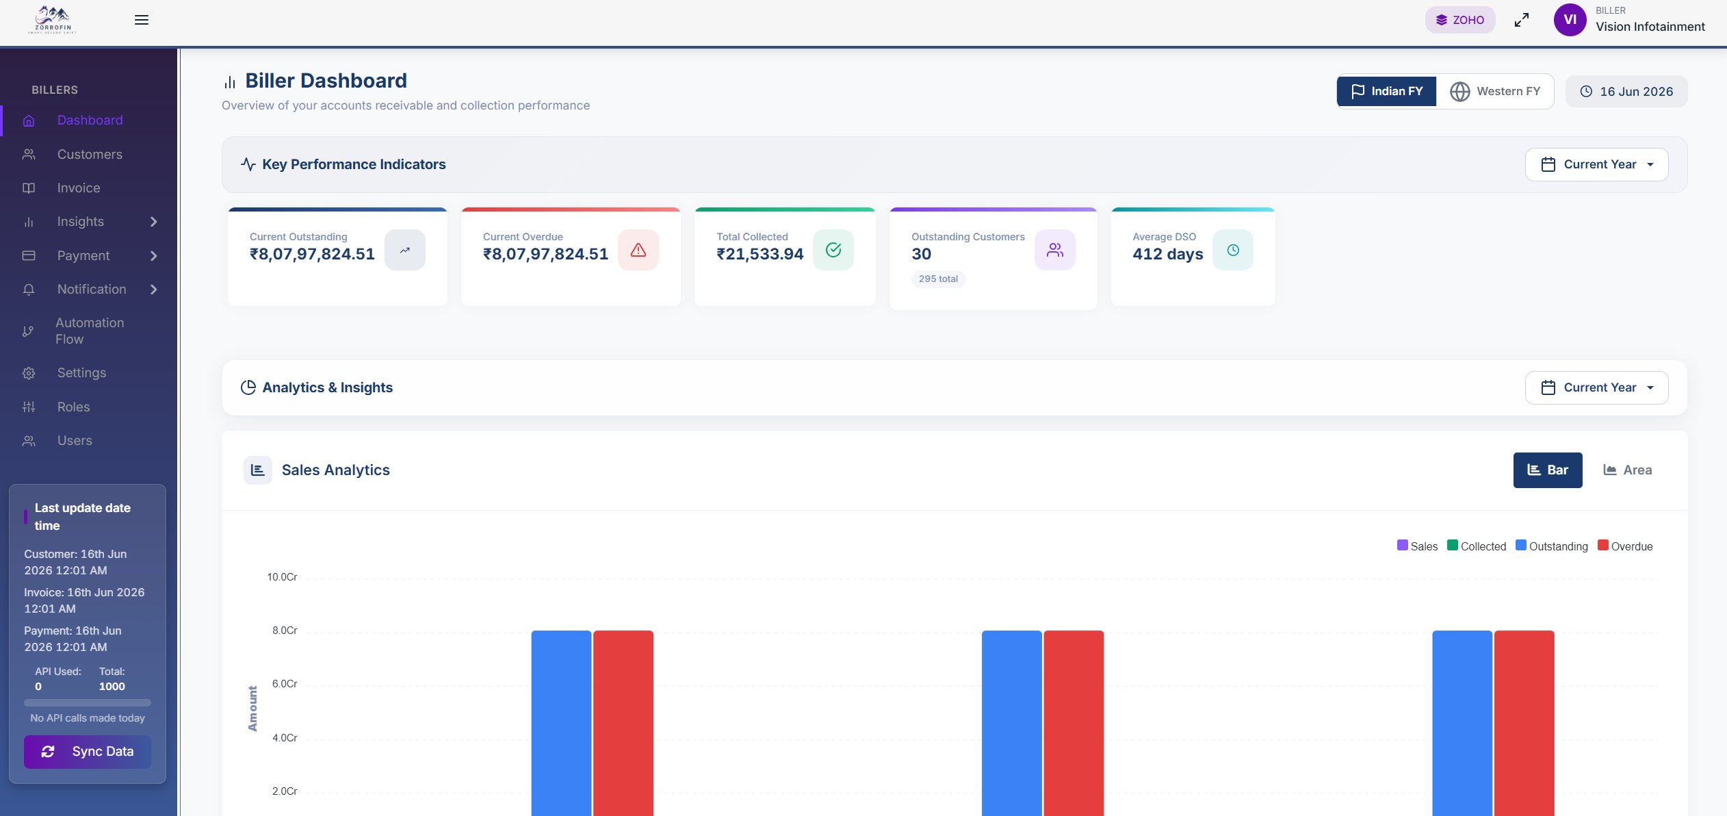Click the hamburger menu icon
The height and width of the screenshot is (816, 1727).
(x=142, y=20)
